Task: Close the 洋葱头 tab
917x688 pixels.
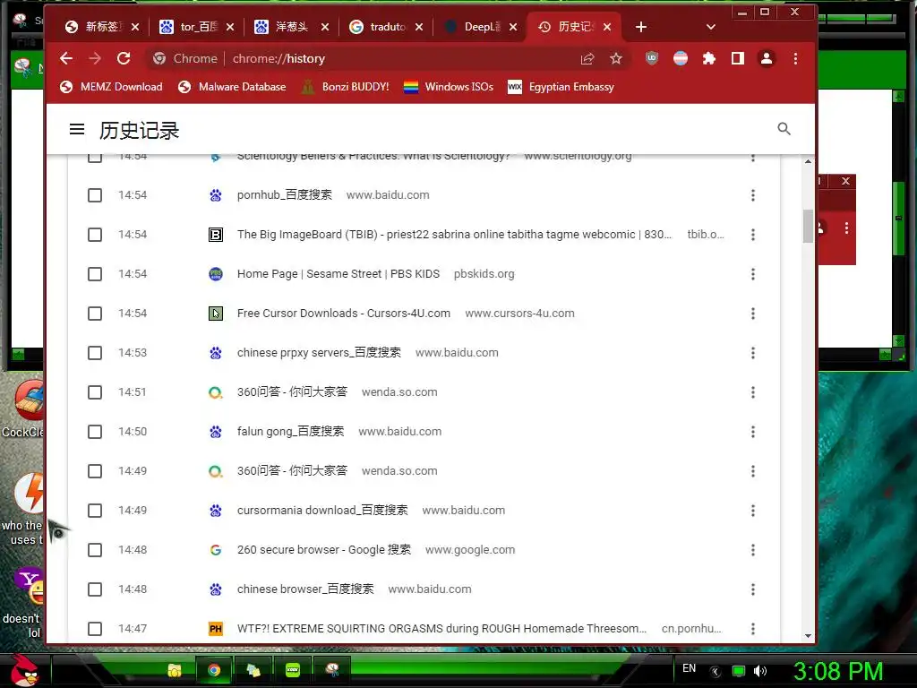Action: (325, 27)
